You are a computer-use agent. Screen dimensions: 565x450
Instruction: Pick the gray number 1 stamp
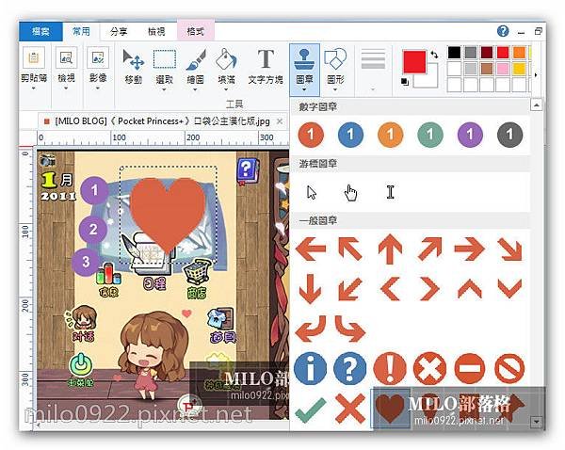click(509, 135)
